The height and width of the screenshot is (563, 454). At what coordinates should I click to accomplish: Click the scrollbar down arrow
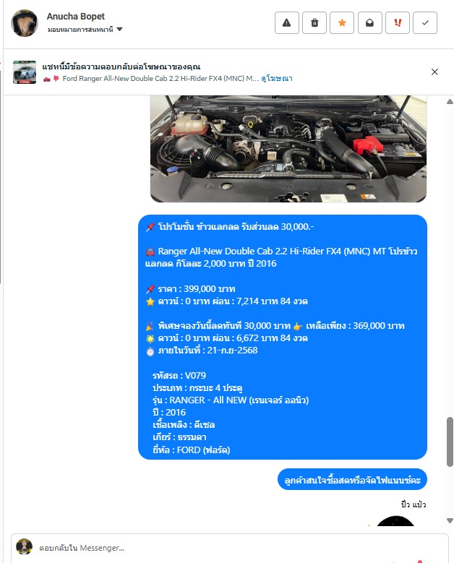coord(450,520)
